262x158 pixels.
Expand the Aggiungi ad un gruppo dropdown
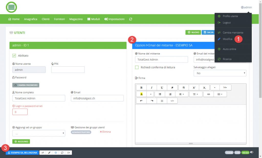point(39,133)
